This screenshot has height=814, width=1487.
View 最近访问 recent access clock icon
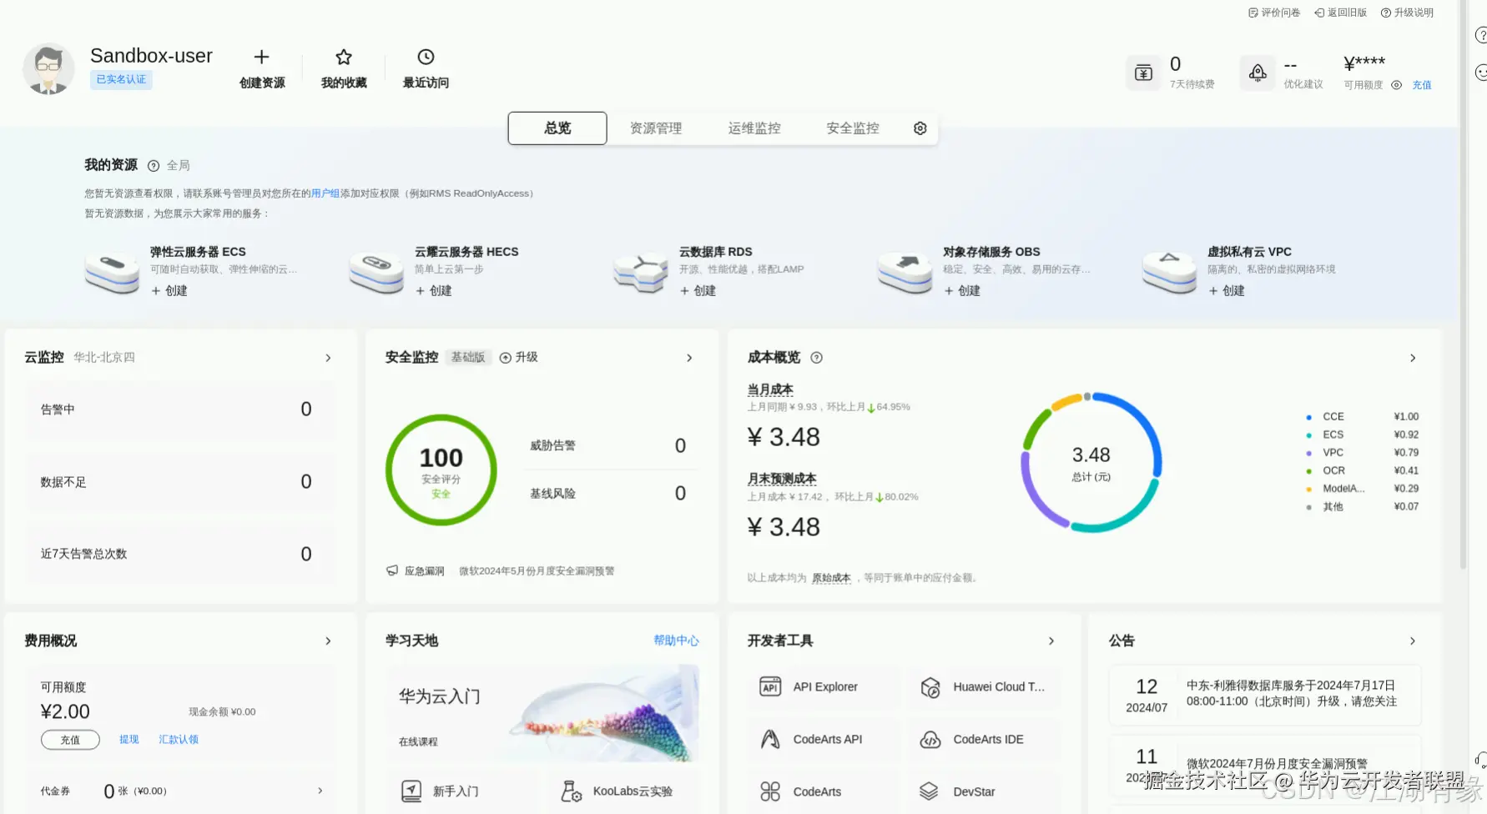(425, 57)
